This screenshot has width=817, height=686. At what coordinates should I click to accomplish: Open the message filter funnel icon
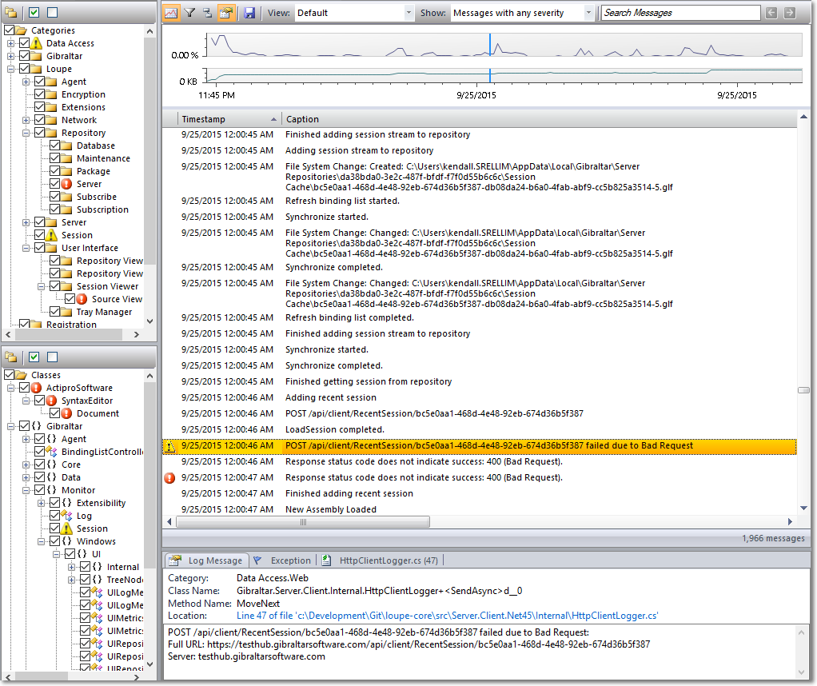[189, 12]
